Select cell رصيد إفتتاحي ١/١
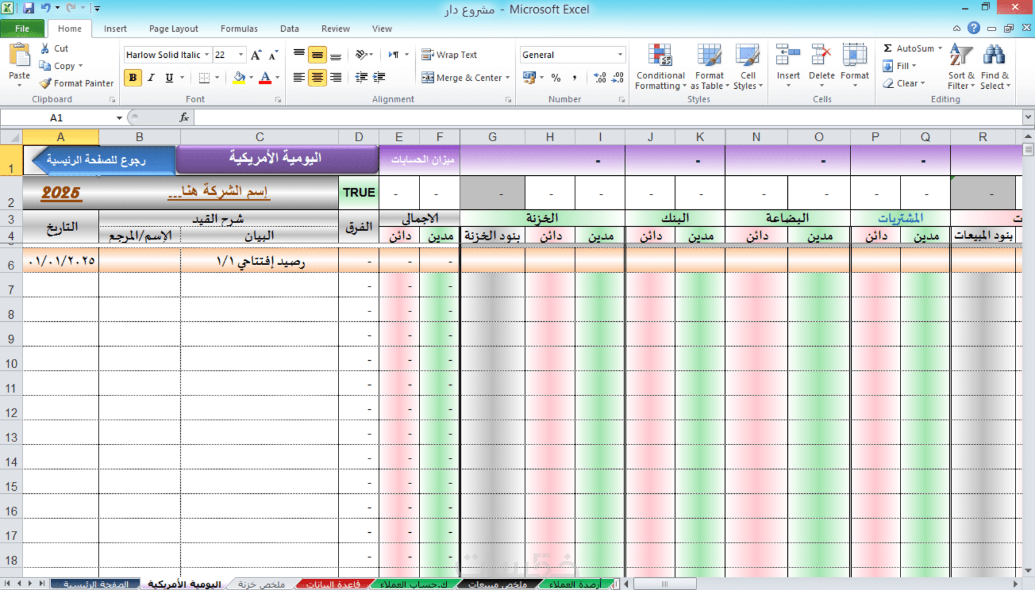This screenshot has width=1035, height=590. tap(260, 261)
